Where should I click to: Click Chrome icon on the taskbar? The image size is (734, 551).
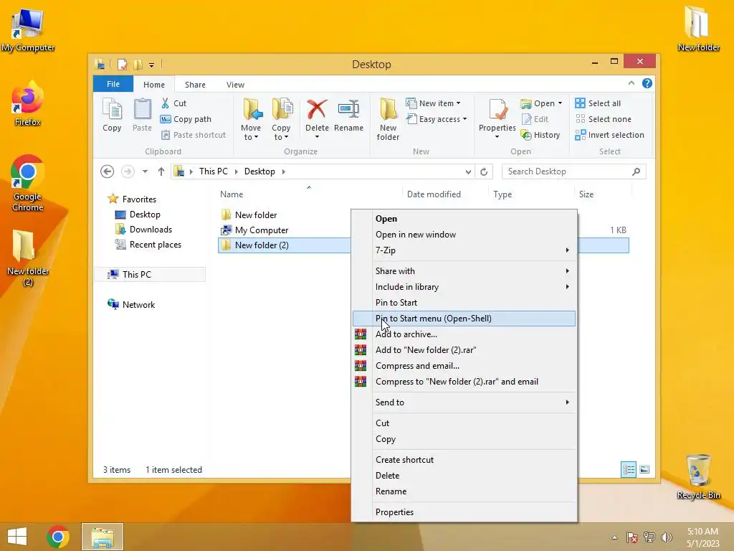point(58,537)
